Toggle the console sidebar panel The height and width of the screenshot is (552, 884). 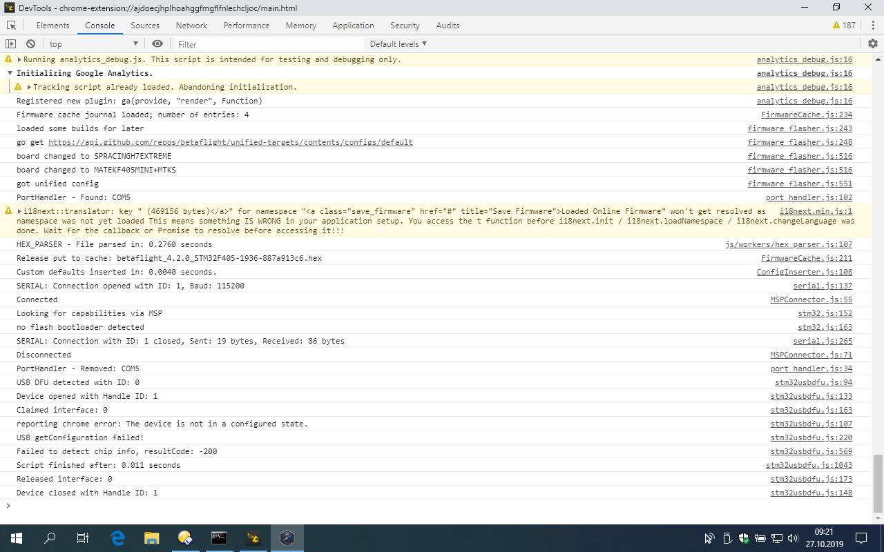click(11, 43)
